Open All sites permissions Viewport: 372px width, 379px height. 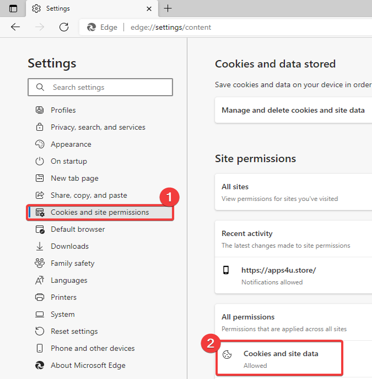click(x=293, y=192)
